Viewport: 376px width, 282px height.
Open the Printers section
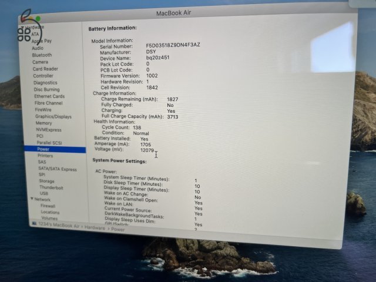click(x=45, y=156)
